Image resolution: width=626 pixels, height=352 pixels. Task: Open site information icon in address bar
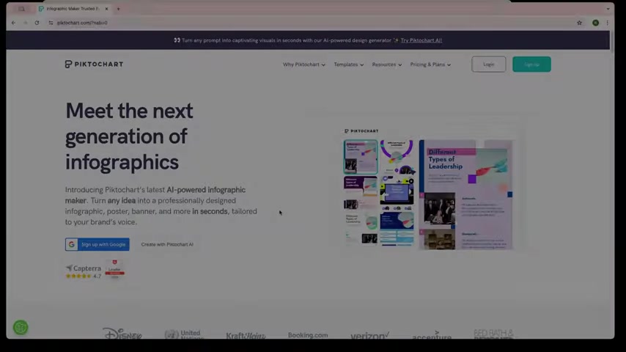pos(51,23)
